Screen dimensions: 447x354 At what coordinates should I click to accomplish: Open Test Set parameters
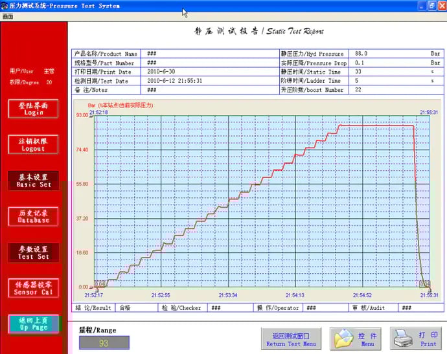pyautogui.click(x=33, y=252)
